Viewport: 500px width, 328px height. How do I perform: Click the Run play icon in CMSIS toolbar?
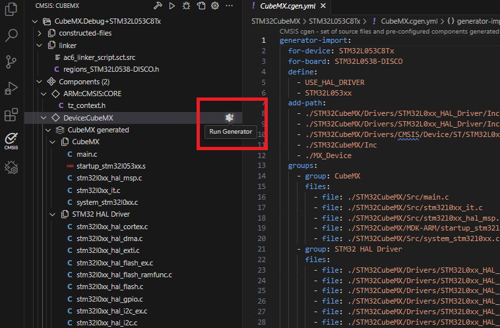tap(172, 6)
